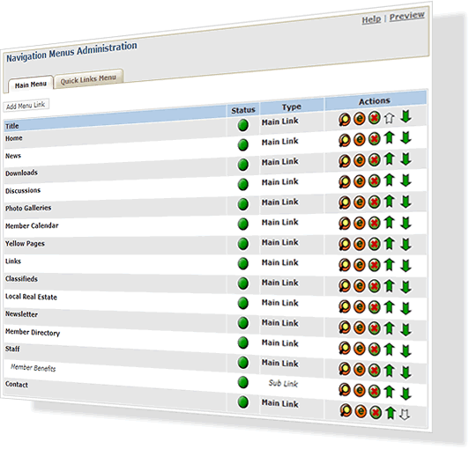Toggle the Photo Galleries status dot
Screen dimensions: 469x449
[x=243, y=204]
